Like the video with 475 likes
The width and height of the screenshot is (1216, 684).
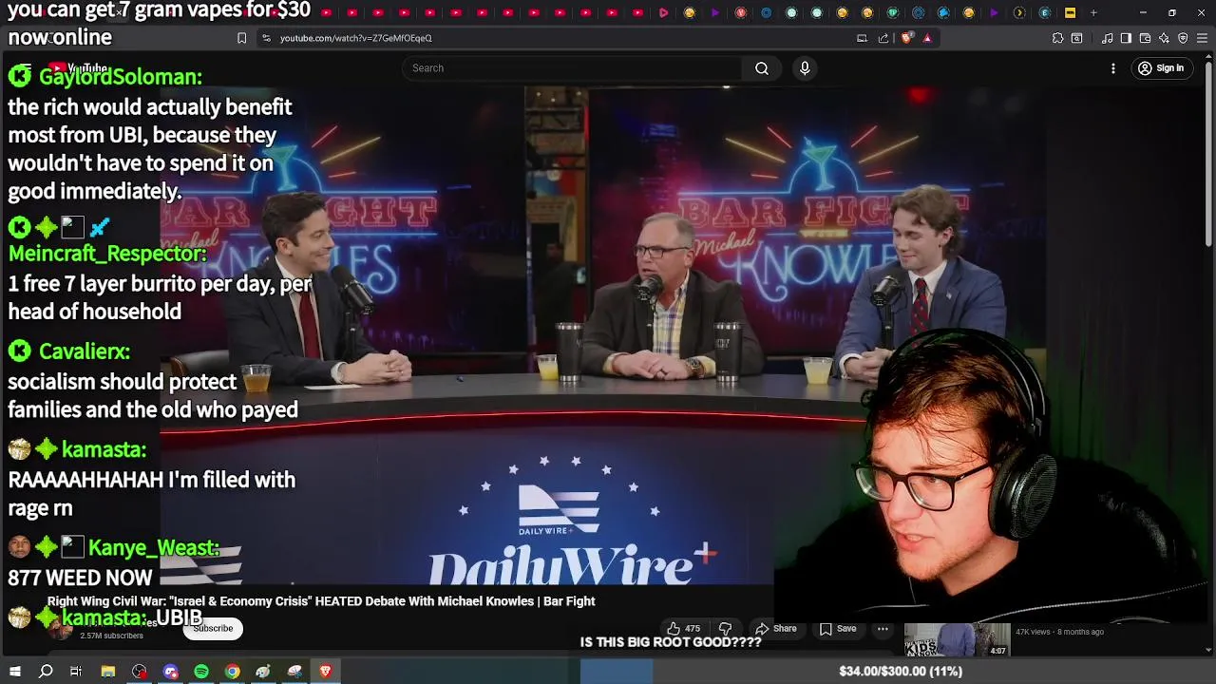click(684, 629)
